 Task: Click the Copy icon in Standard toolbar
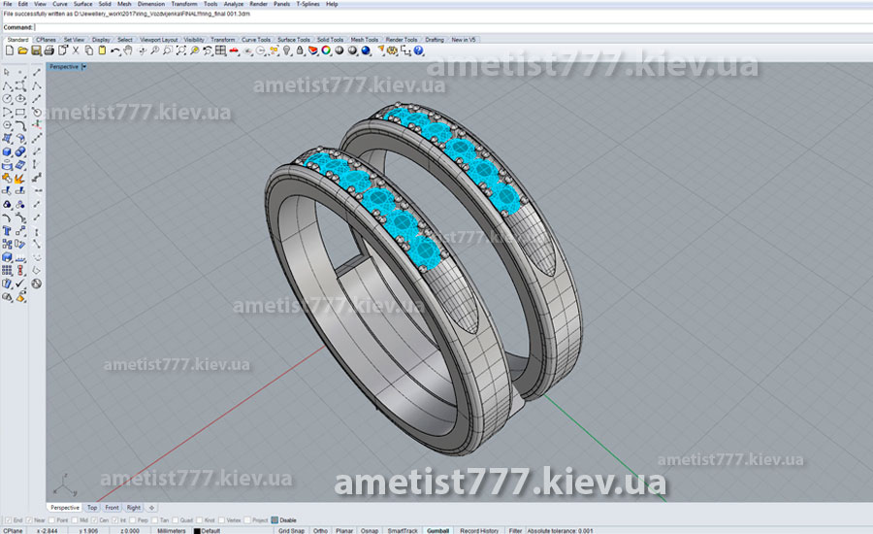point(89,50)
